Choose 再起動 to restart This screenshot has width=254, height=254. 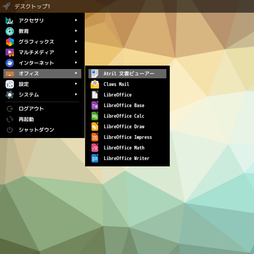(42, 119)
